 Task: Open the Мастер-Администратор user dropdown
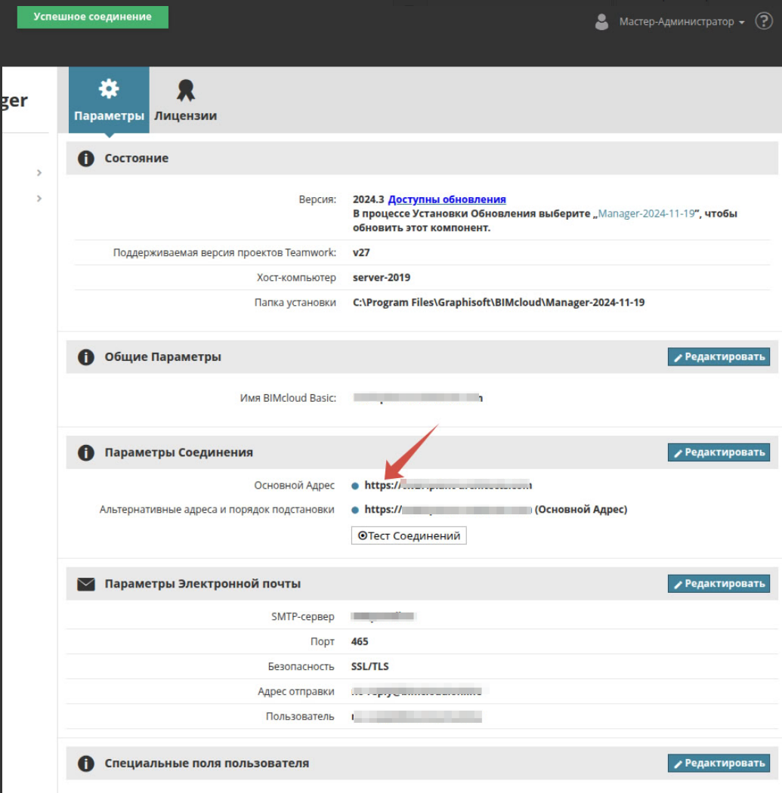pos(680,22)
